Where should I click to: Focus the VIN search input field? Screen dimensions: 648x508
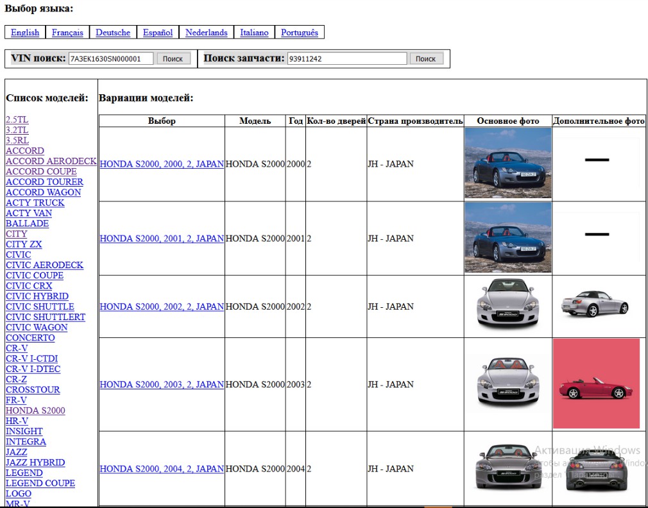click(111, 58)
